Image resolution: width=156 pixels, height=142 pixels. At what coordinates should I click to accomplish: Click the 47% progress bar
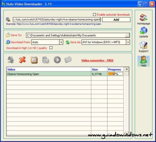pyautogui.click(x=115, y=74)
